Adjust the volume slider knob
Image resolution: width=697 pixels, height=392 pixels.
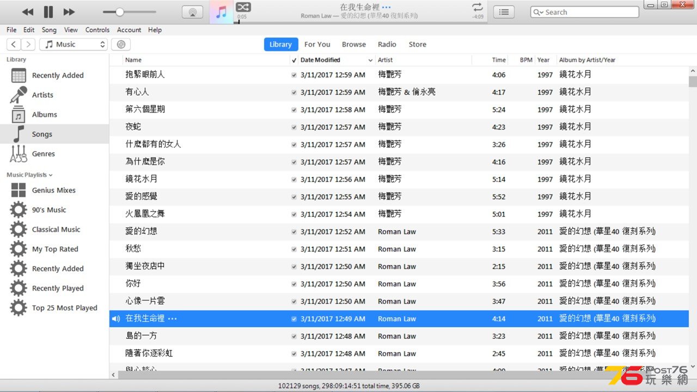coord(120,12)
